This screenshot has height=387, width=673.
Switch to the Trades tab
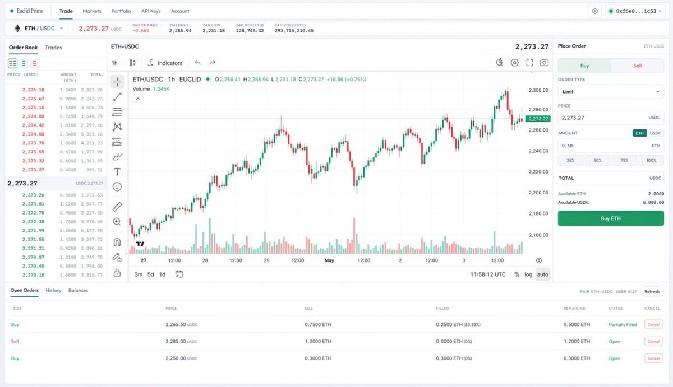point(53,48)
